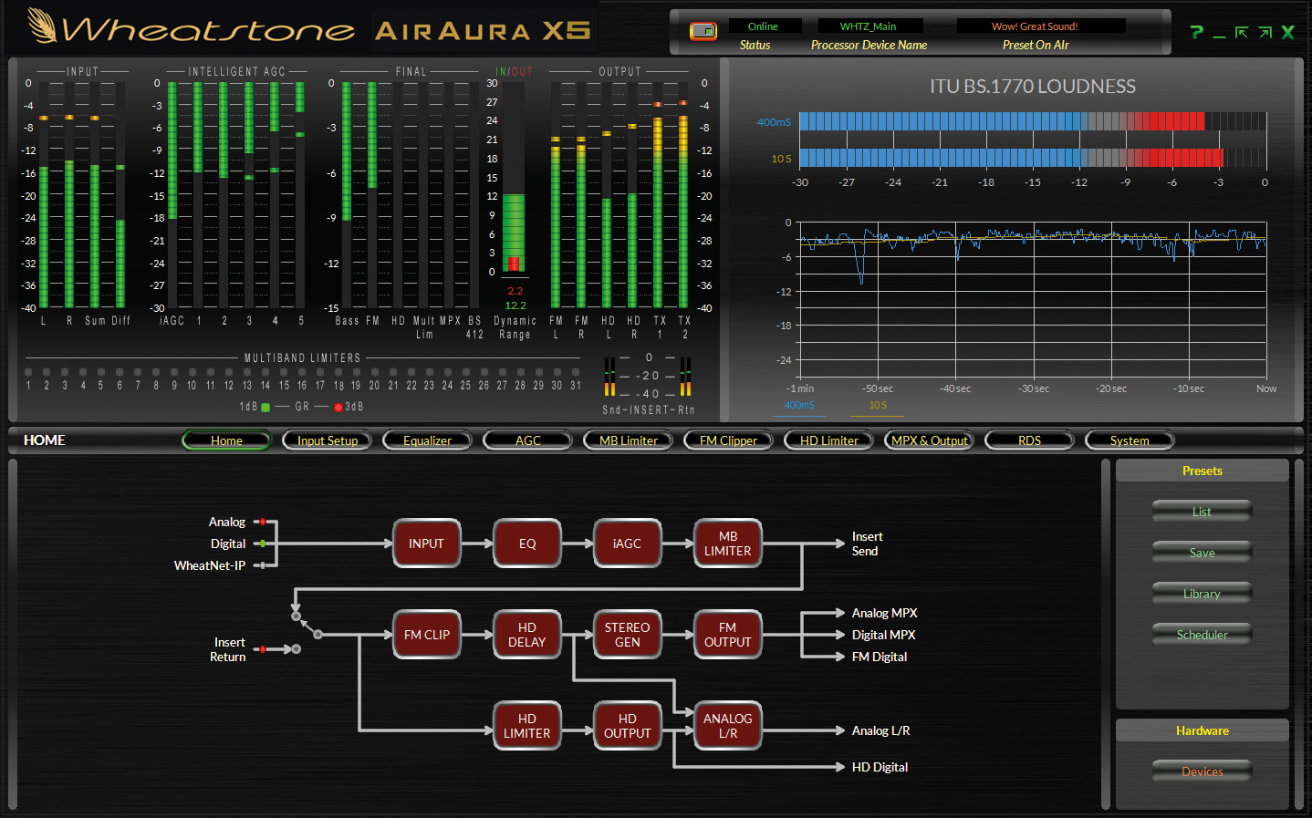
Task: Click the green question mark help icon
Action: pyautogui.click(x=1196, y=32)
